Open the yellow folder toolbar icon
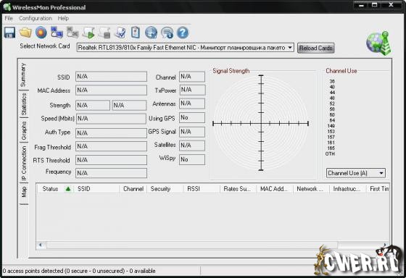This screenshot has width=406, height=278. [25, 33]
